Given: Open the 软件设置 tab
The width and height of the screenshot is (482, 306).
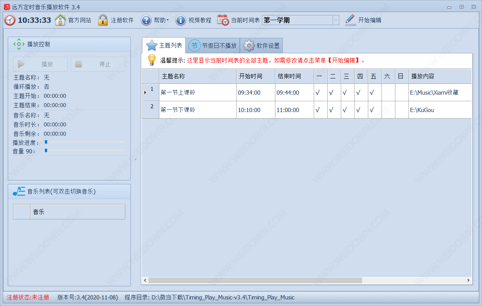Looking at the screenshot, I should click(262, 46).
